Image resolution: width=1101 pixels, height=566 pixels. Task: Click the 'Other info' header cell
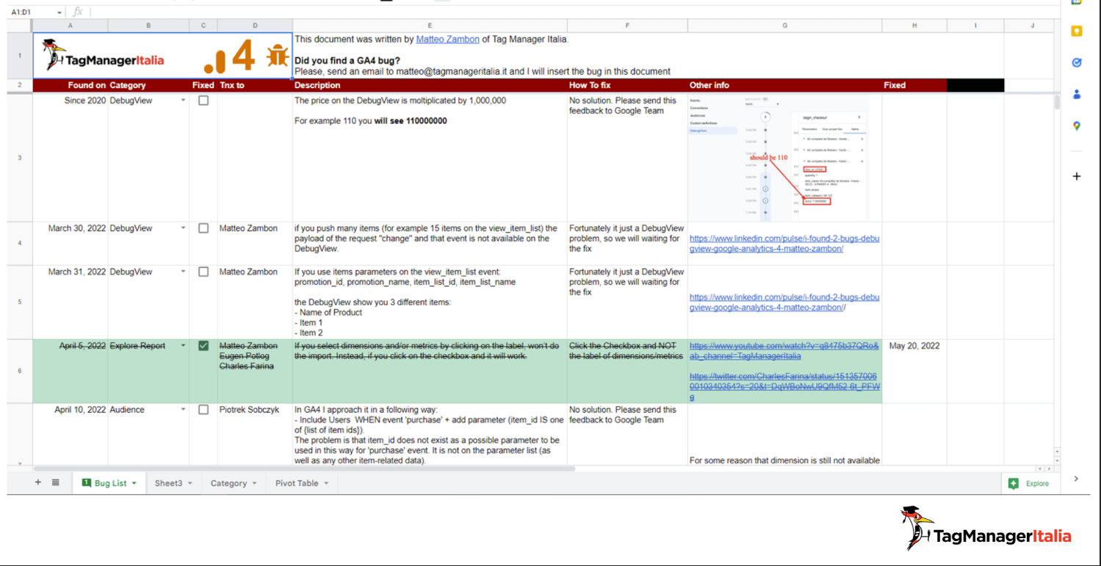[784, 85]
